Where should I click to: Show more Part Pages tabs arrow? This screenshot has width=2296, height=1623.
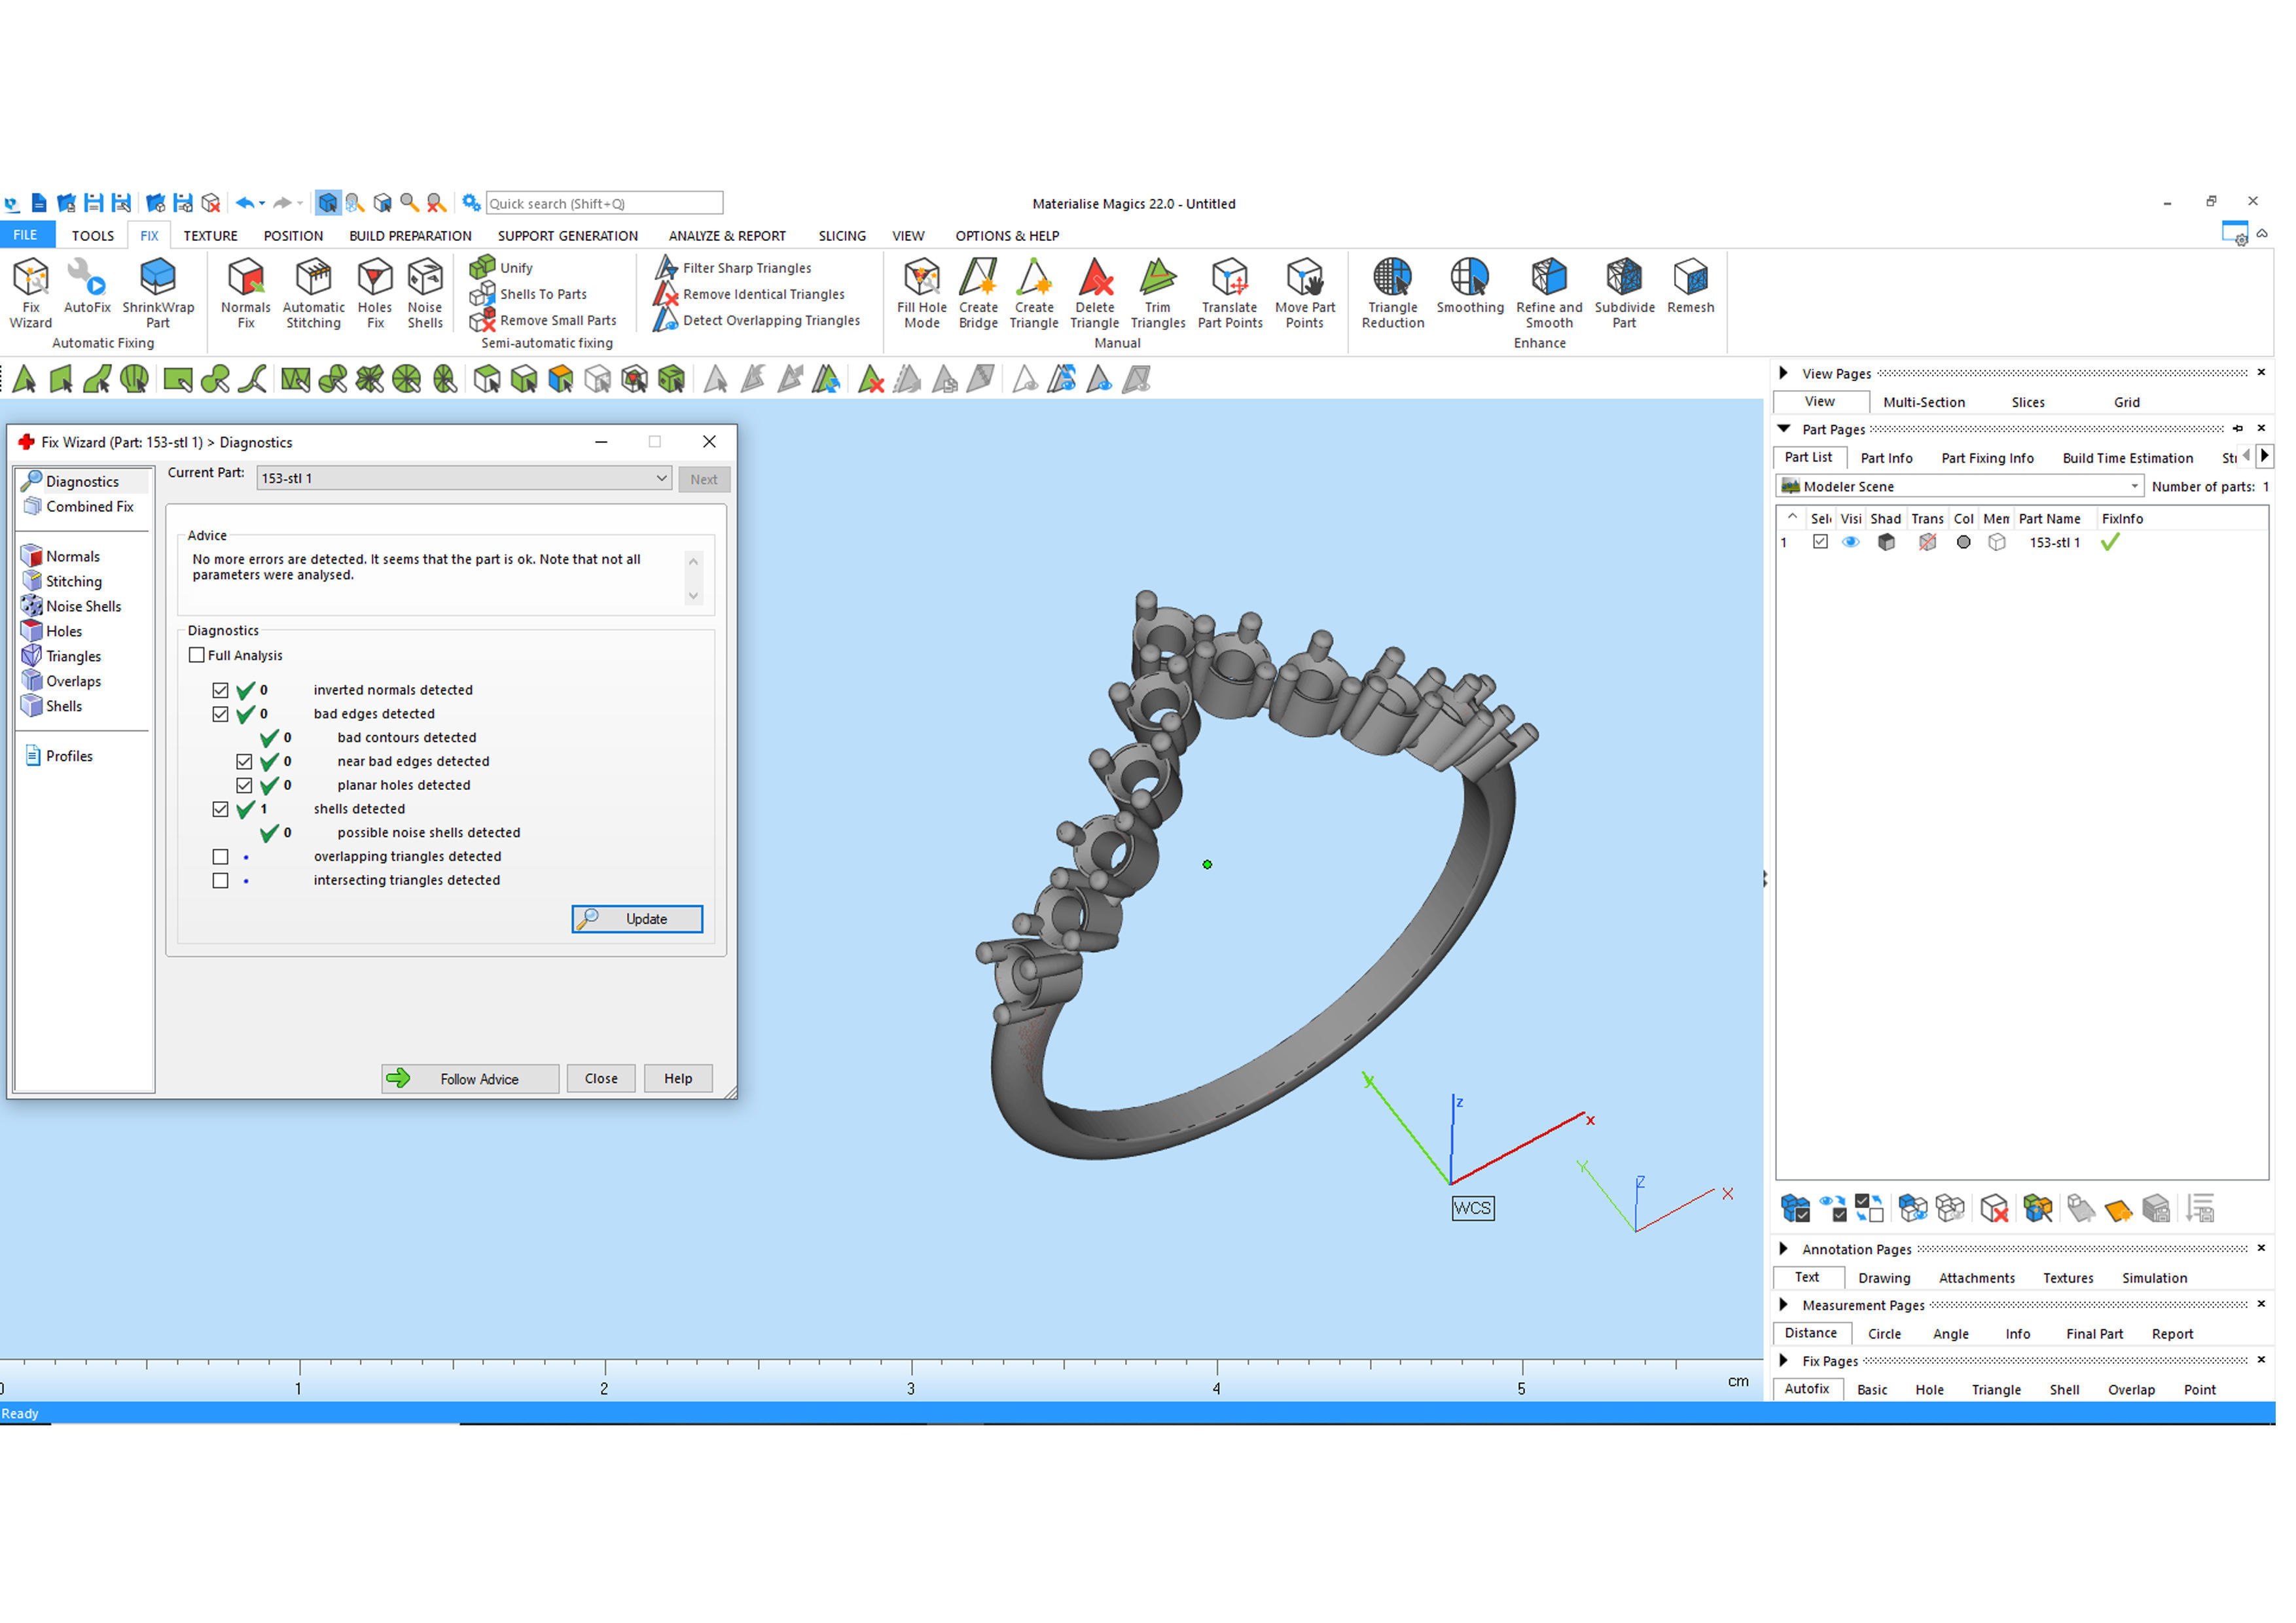pos(2265,457)
